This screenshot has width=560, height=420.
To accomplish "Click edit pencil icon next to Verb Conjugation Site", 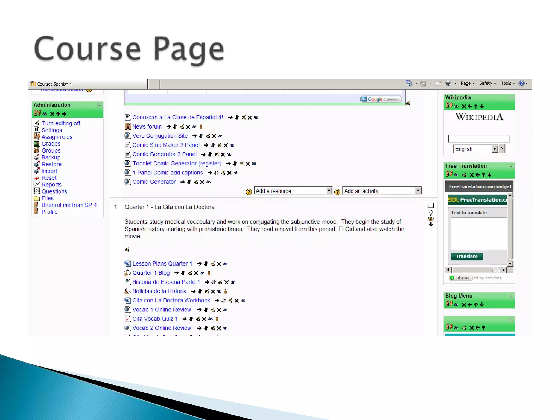I will (208, 136).
